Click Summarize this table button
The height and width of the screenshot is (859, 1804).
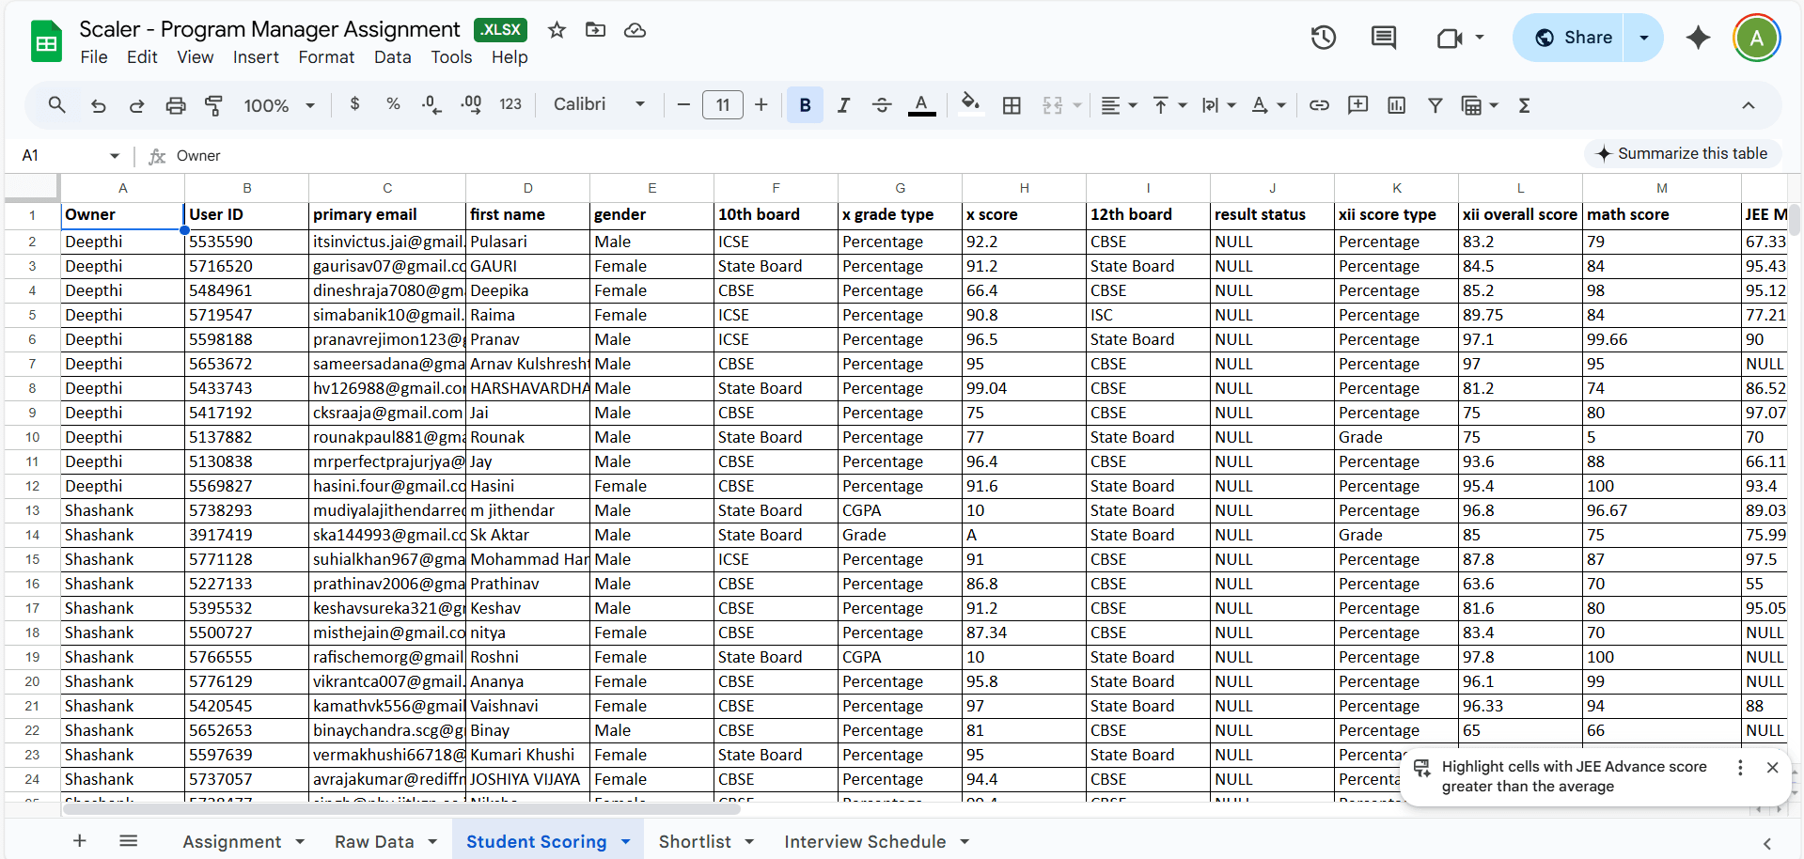click(x=1682, y=153)
